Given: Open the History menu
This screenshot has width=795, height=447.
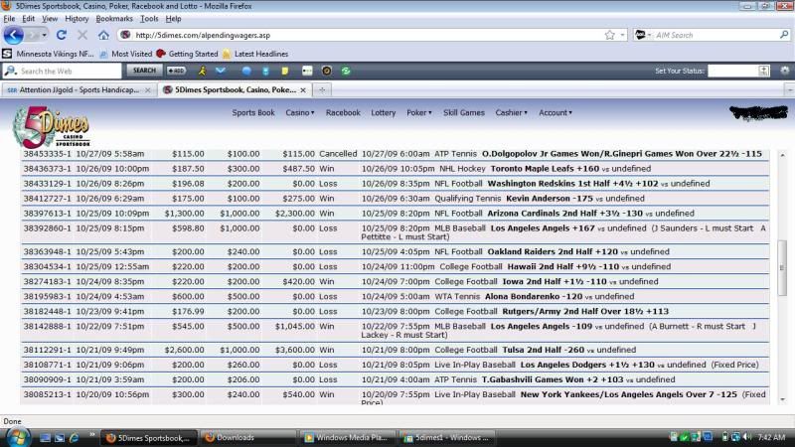Looking at the screenshot, I should point(77,18).
